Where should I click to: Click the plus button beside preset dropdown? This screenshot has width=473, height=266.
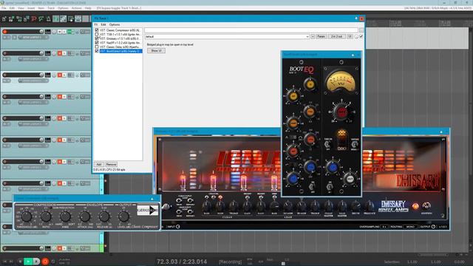pos(313,36)
